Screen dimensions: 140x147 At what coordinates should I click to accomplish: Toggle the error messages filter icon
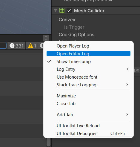41,46
